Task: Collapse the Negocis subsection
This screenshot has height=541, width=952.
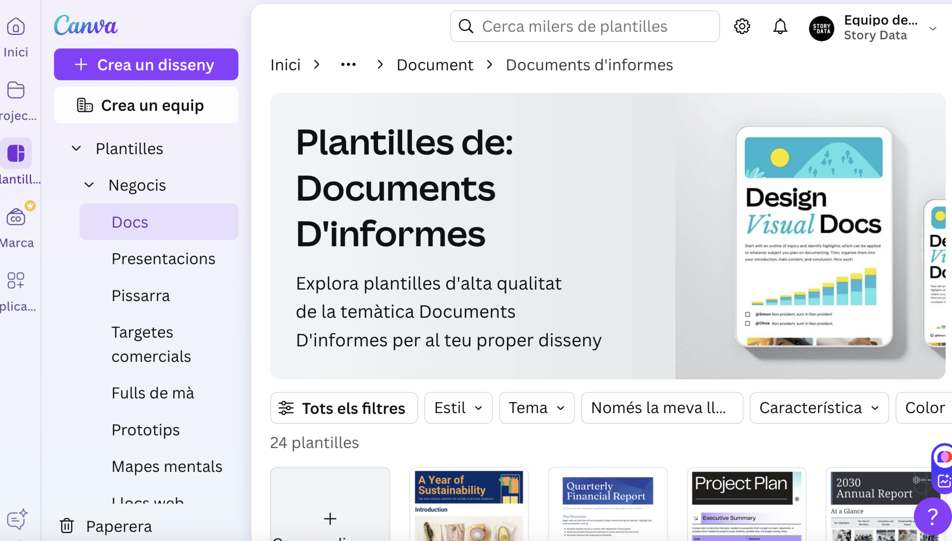Action: 89,185
